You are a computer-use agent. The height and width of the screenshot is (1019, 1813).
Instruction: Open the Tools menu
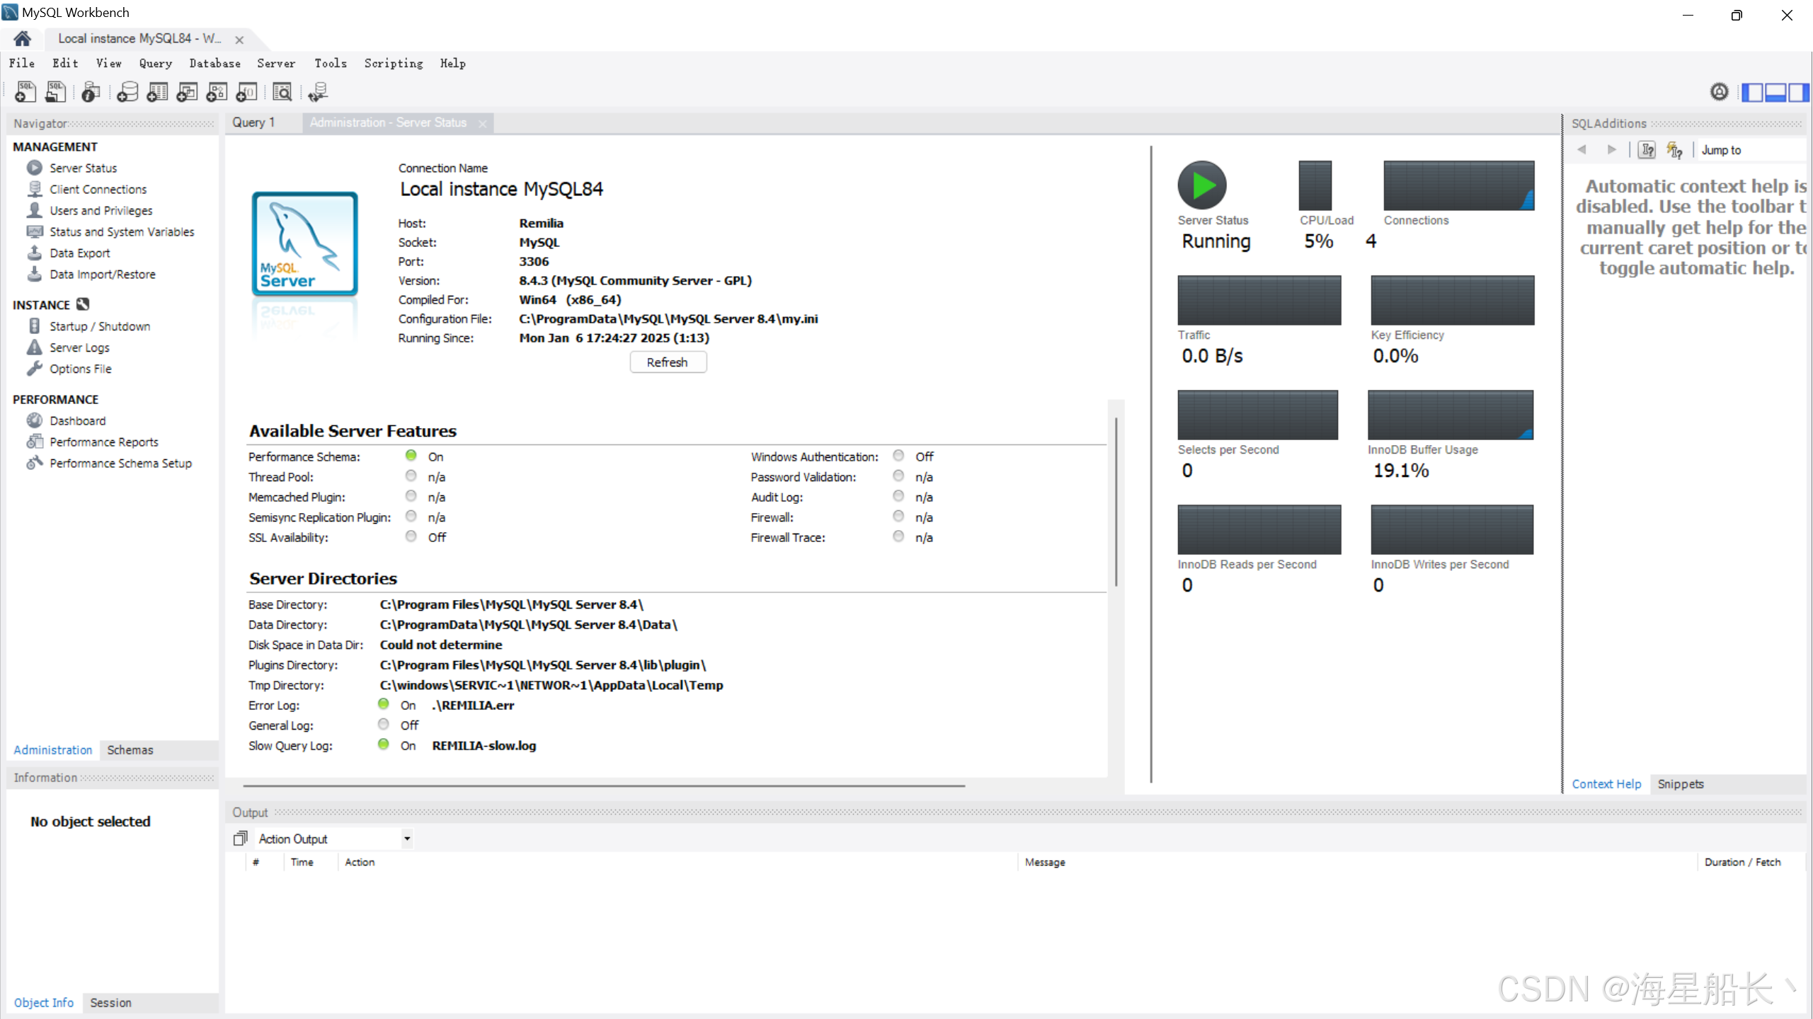[331, 63]
